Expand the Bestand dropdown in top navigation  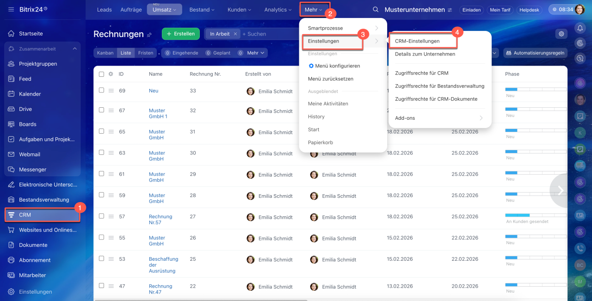coord(202,10)
